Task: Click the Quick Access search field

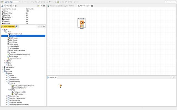Action: pyautogui.click(x=170, y=2)
